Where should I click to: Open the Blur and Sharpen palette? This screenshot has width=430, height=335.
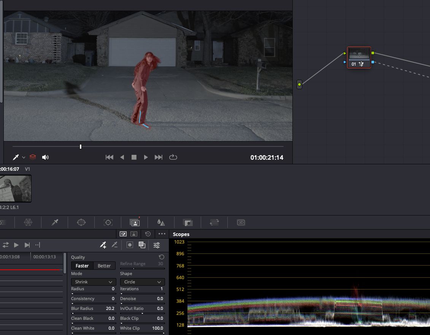161,223
